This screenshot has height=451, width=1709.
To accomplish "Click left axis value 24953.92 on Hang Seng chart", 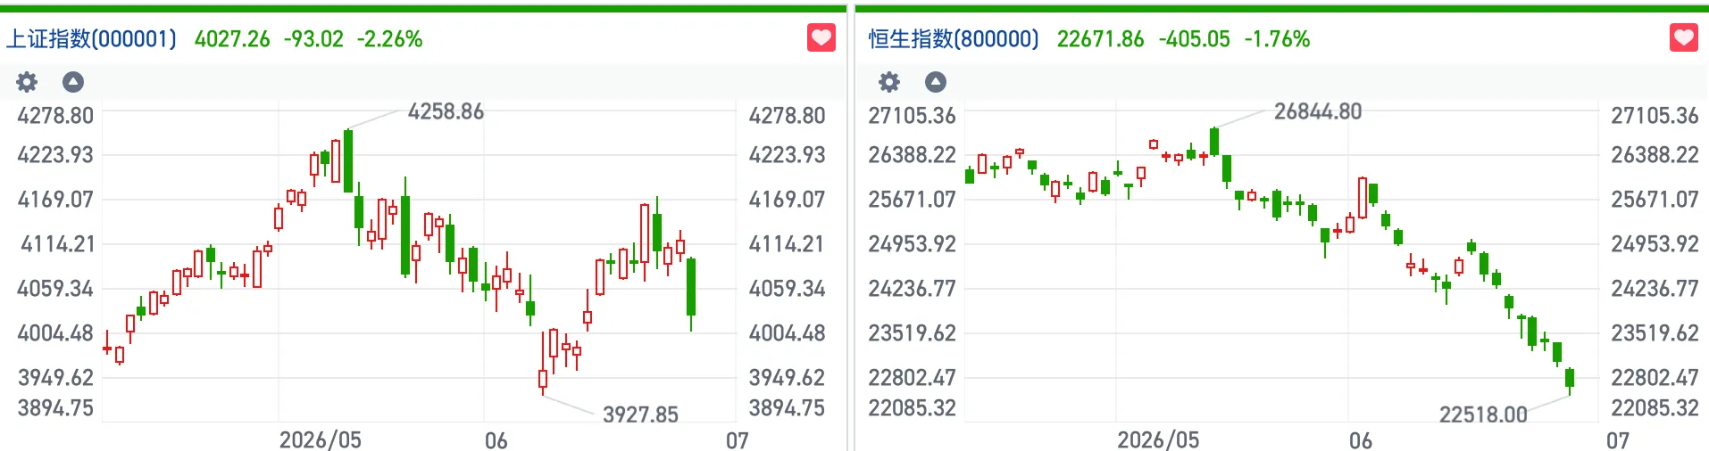I will click(x=912, y=243).
